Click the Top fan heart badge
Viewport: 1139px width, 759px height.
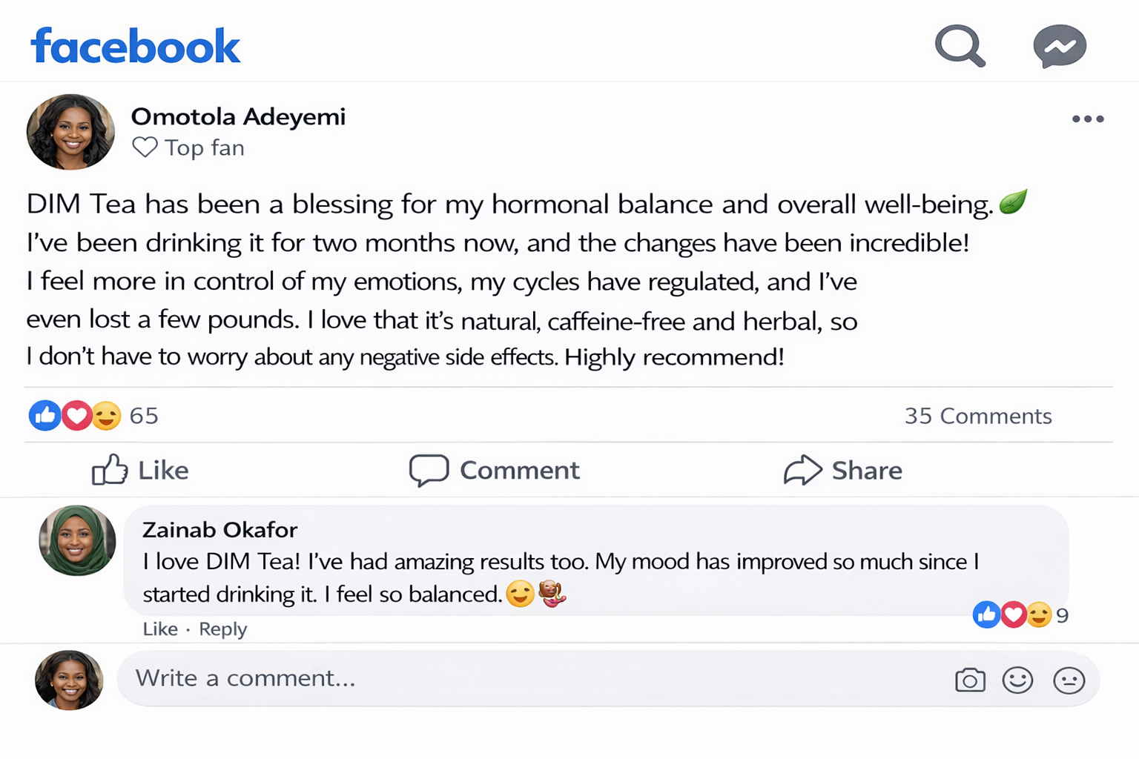click(x=145, y=148)
